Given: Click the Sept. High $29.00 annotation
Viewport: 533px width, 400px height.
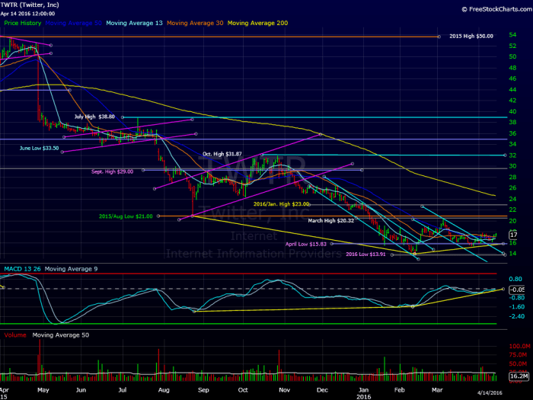Looking at the screenshot, I should tap(112, 171).
